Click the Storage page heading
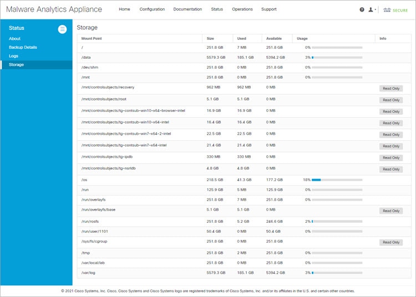 point(87,28)
